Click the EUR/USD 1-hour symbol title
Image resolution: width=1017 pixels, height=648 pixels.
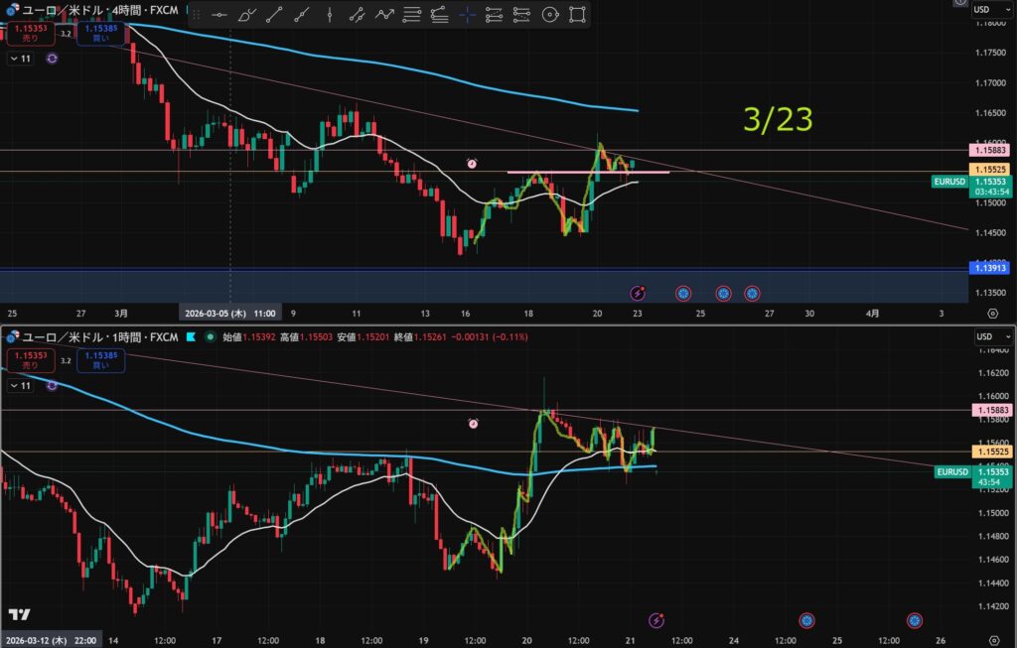(x=99, y=336)
